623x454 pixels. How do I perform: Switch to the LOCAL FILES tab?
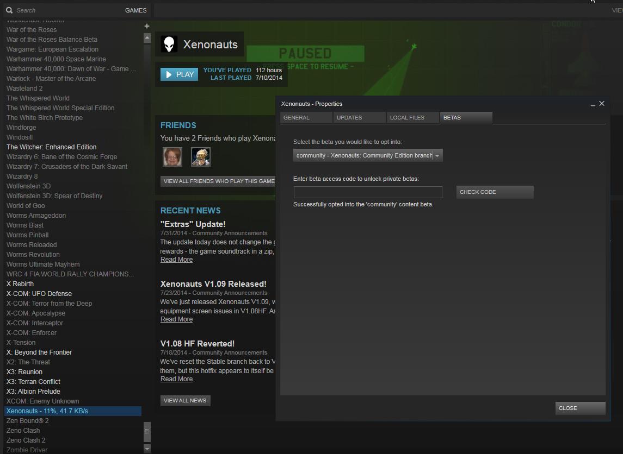(x=412, y=118)
